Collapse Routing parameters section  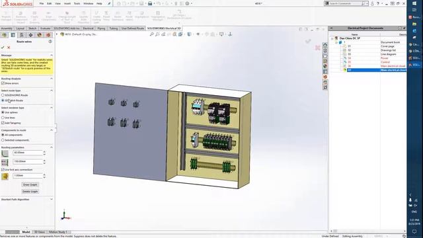(x=52, y=147)
